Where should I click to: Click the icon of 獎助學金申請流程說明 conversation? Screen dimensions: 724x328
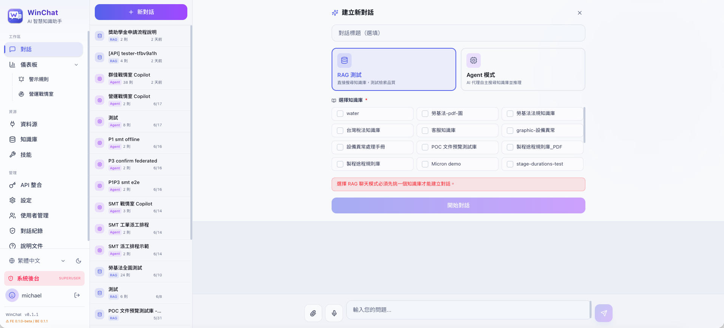click(100, 36)
